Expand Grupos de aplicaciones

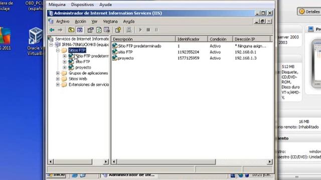(58, 73)
